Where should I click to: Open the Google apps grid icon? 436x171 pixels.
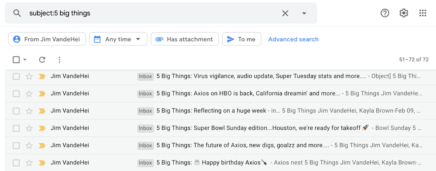tap(423, 13)
